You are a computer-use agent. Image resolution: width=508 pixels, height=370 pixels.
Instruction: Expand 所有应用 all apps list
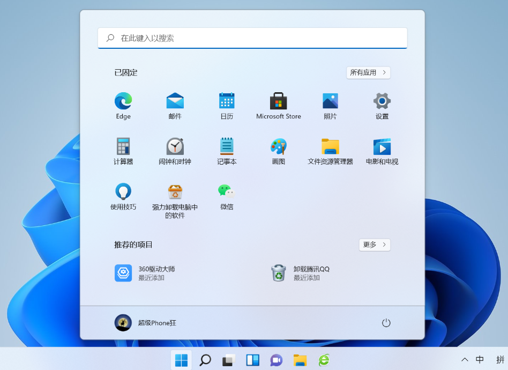[x=368, y=72]
